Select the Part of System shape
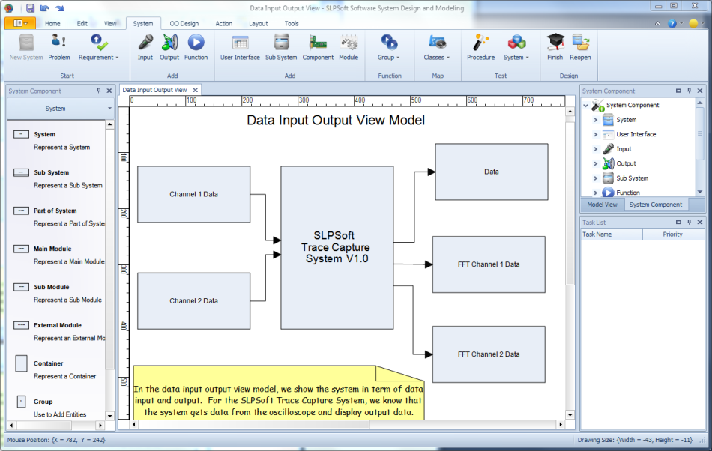The height and width of the screenshot is (451, 712). (x=21, y=211)
